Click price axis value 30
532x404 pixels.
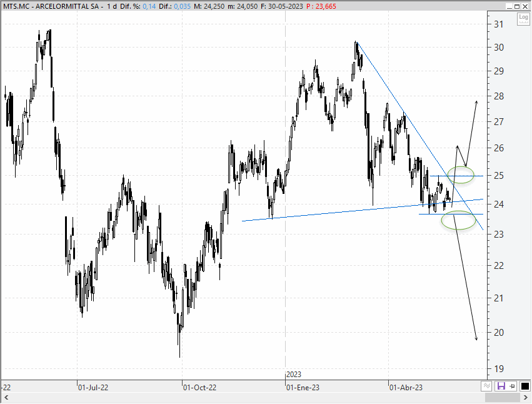click(x=499, y=48)
